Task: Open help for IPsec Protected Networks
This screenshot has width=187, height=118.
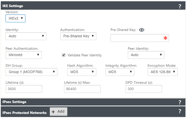Action: pyautogui.click(x=180, y=111)
